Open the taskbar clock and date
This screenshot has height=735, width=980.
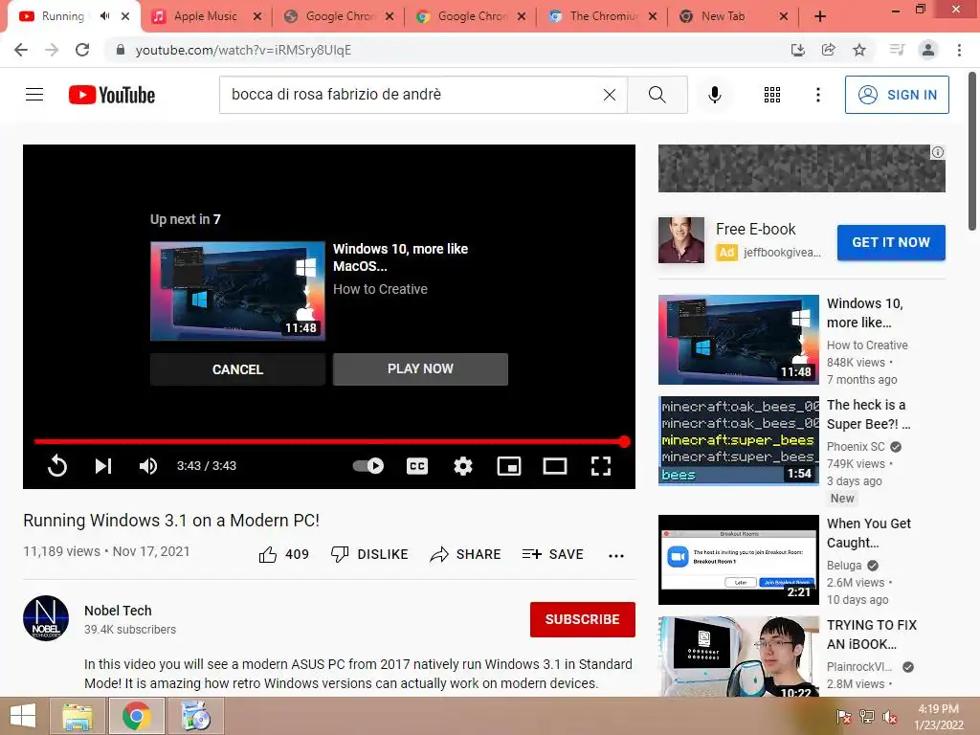click(938, 717)
